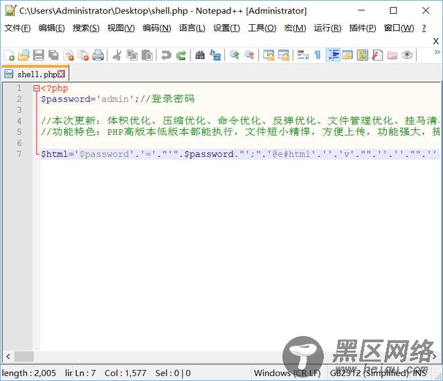Open the Document Map icon
Viewport: 443px width, 381px height.
pyautogui.click(x=363, y=55)
